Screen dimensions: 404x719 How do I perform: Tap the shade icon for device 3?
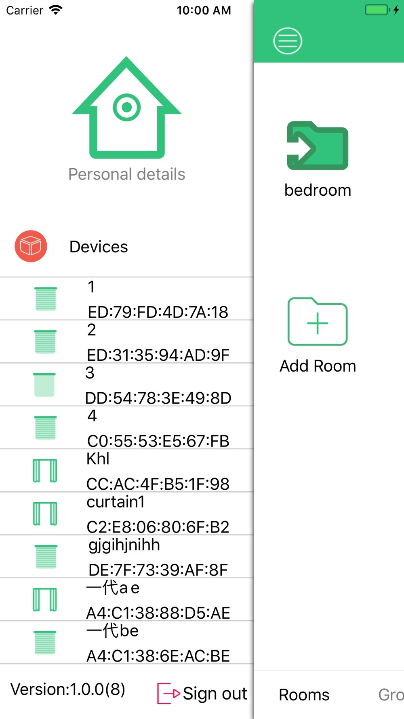(x=44, y=385)
